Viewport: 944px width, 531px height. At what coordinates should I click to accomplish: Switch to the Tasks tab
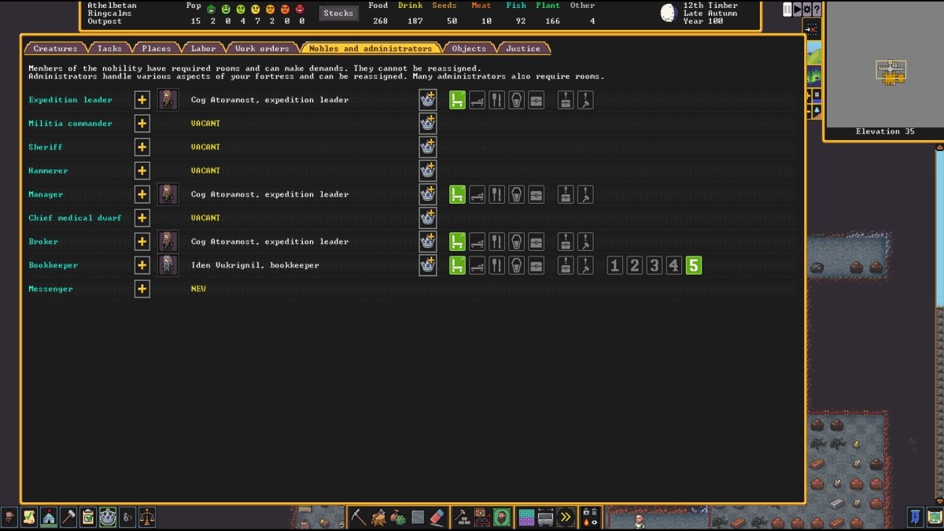109,49
